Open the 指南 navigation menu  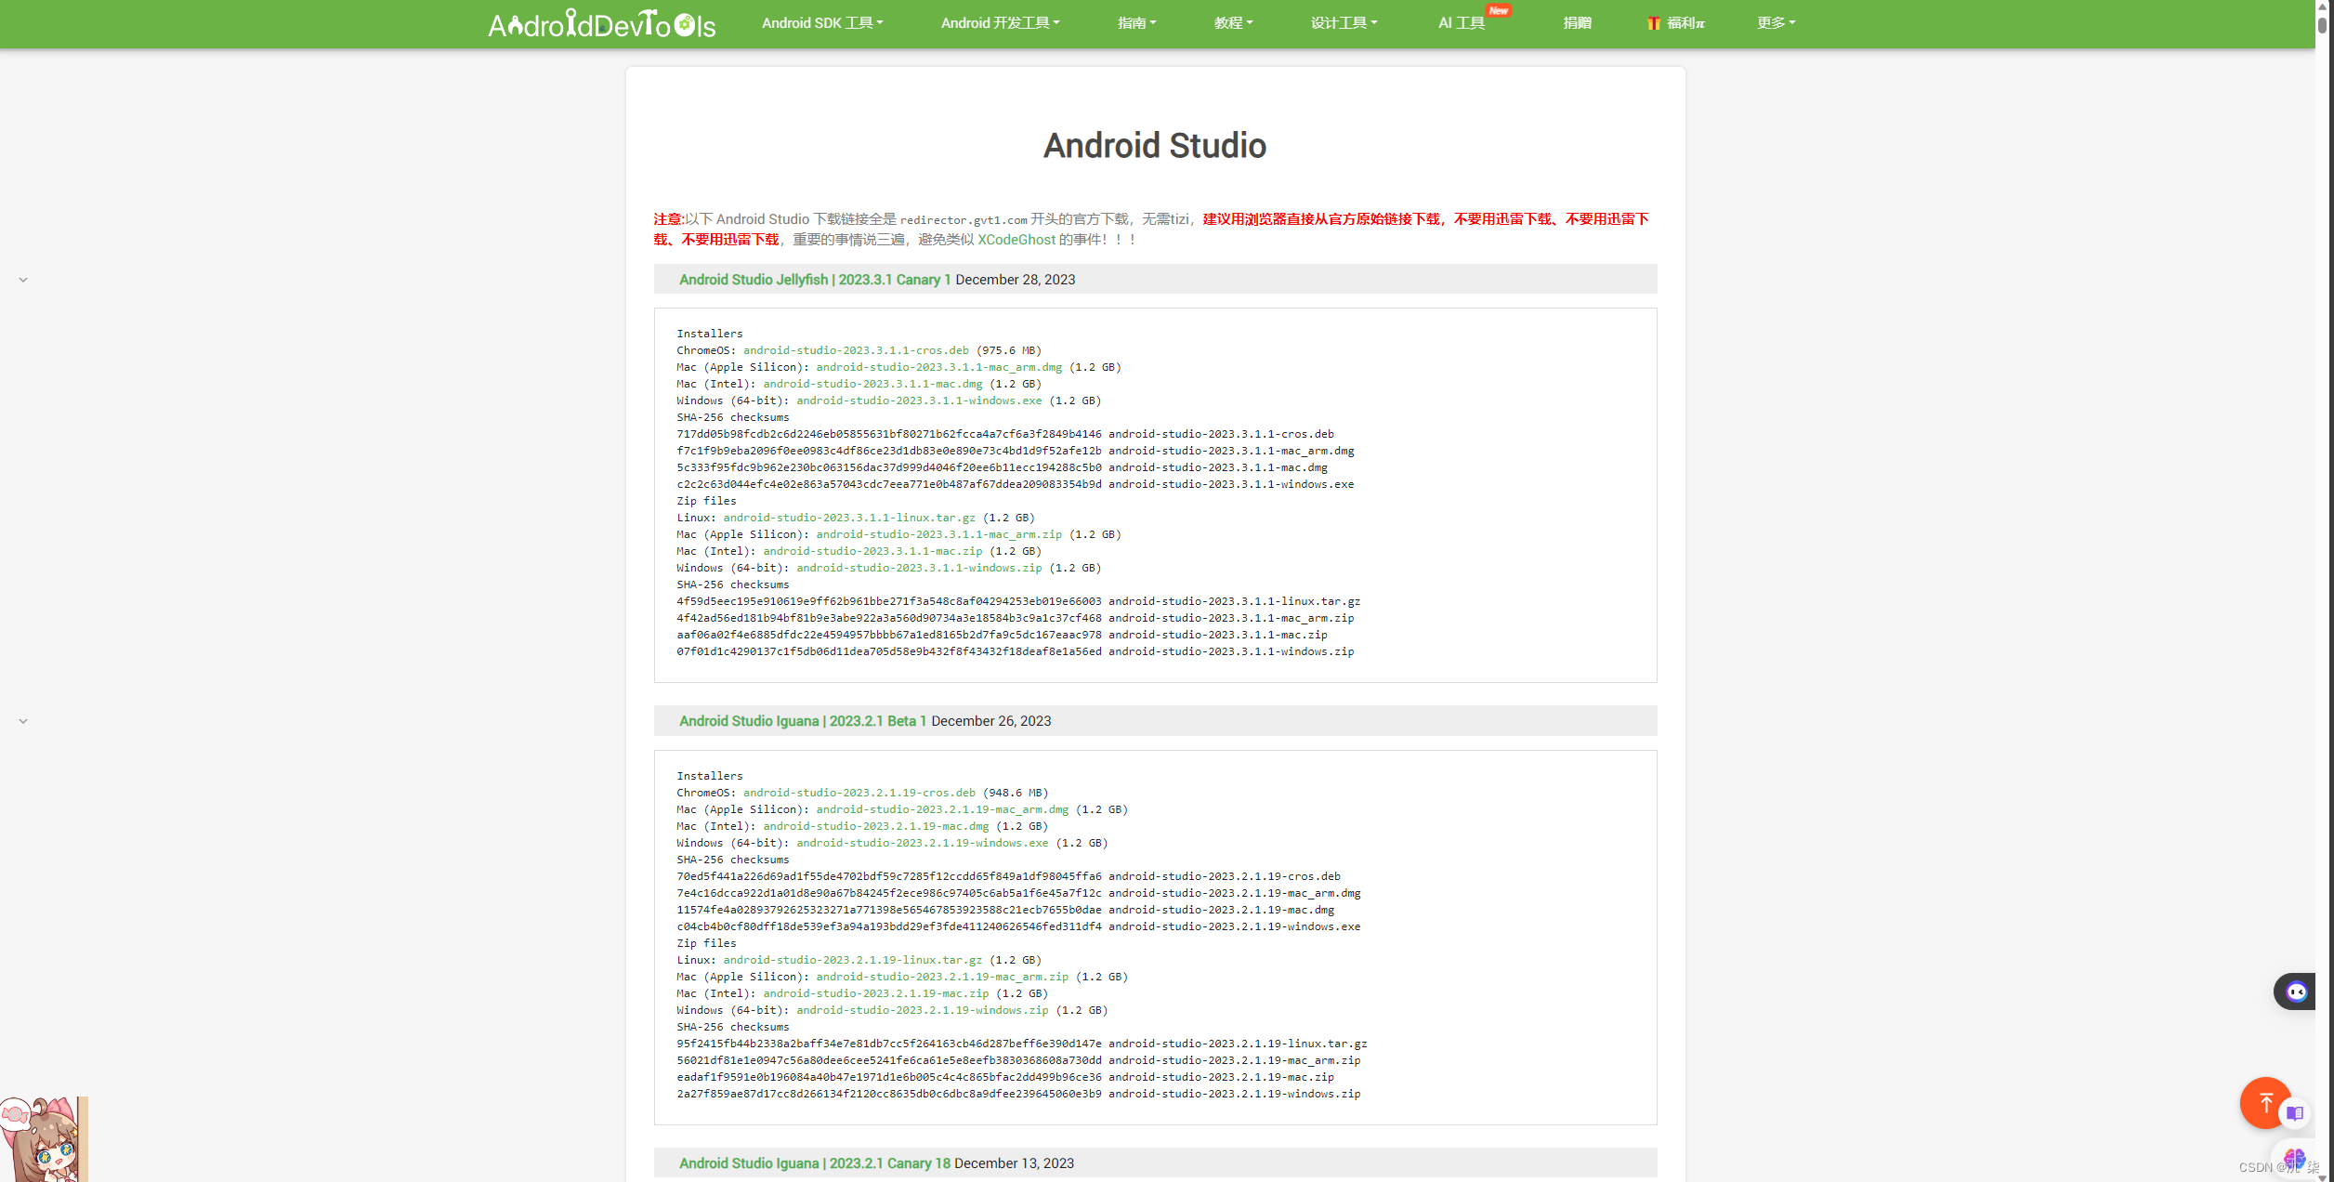click(1136, 23)
